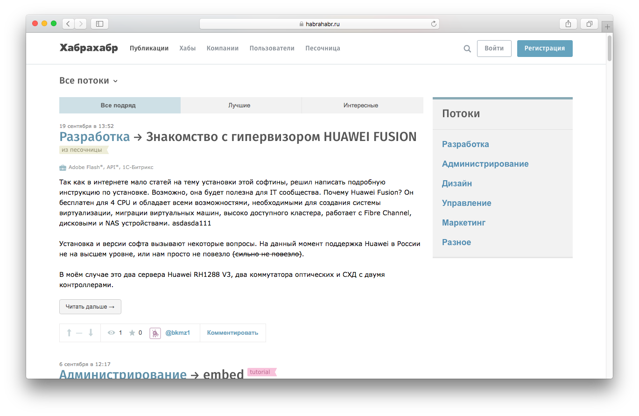Click the views eye icon under post
639x416 pixels.
click(x=111, y=333)
